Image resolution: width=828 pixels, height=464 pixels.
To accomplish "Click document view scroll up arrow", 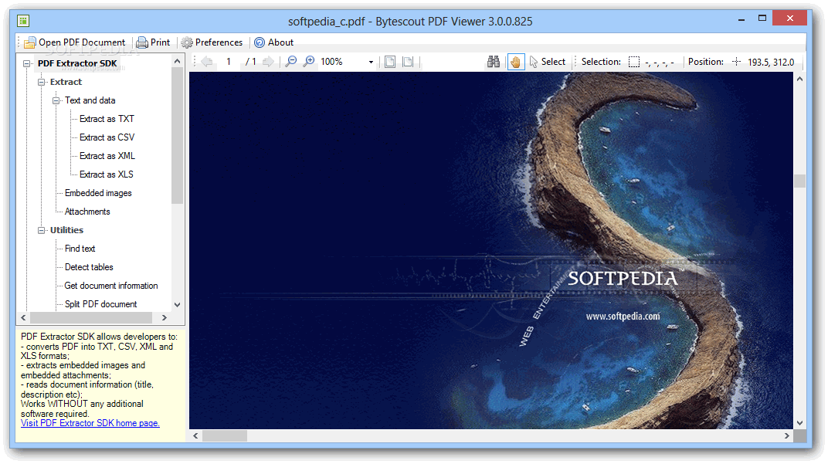I will (x=799, y=80).
